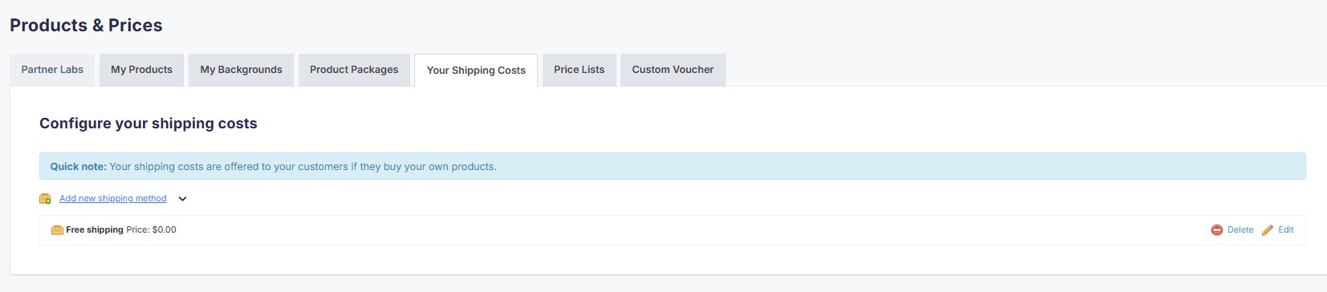Click the Add new shipping method link
This screenshot has height=292, width=1327.
(x=113, y=198)
